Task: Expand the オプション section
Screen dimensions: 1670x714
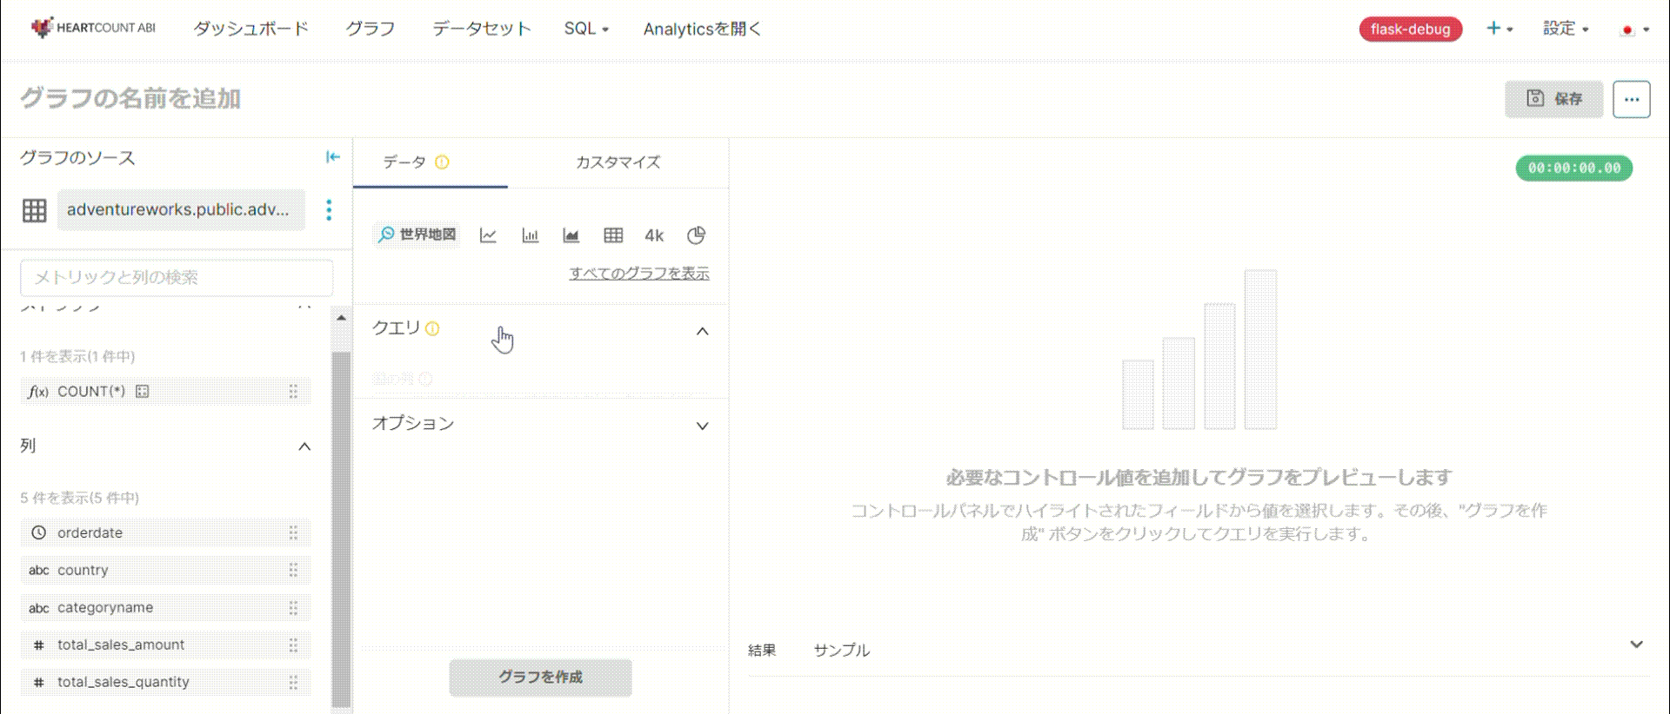Action: pyautogui.click(x=702, y=426)
